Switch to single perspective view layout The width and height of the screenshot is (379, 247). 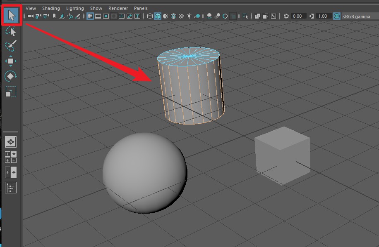11,142
